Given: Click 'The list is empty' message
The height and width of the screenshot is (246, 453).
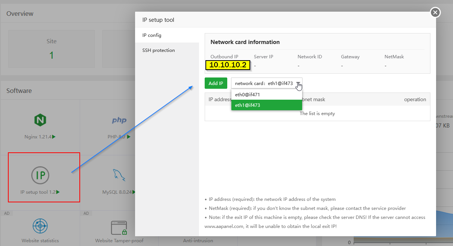Looking at the screenshot, I should click(317, 114).
